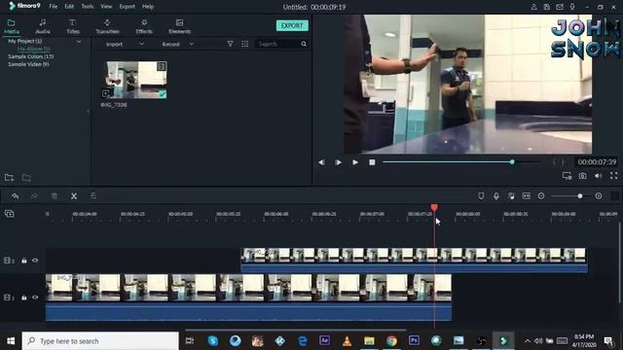The width and height of the screenshot is (623, 350).
Task: Open Google Chrome from the taskbar
Action: (x=391, y=340)
